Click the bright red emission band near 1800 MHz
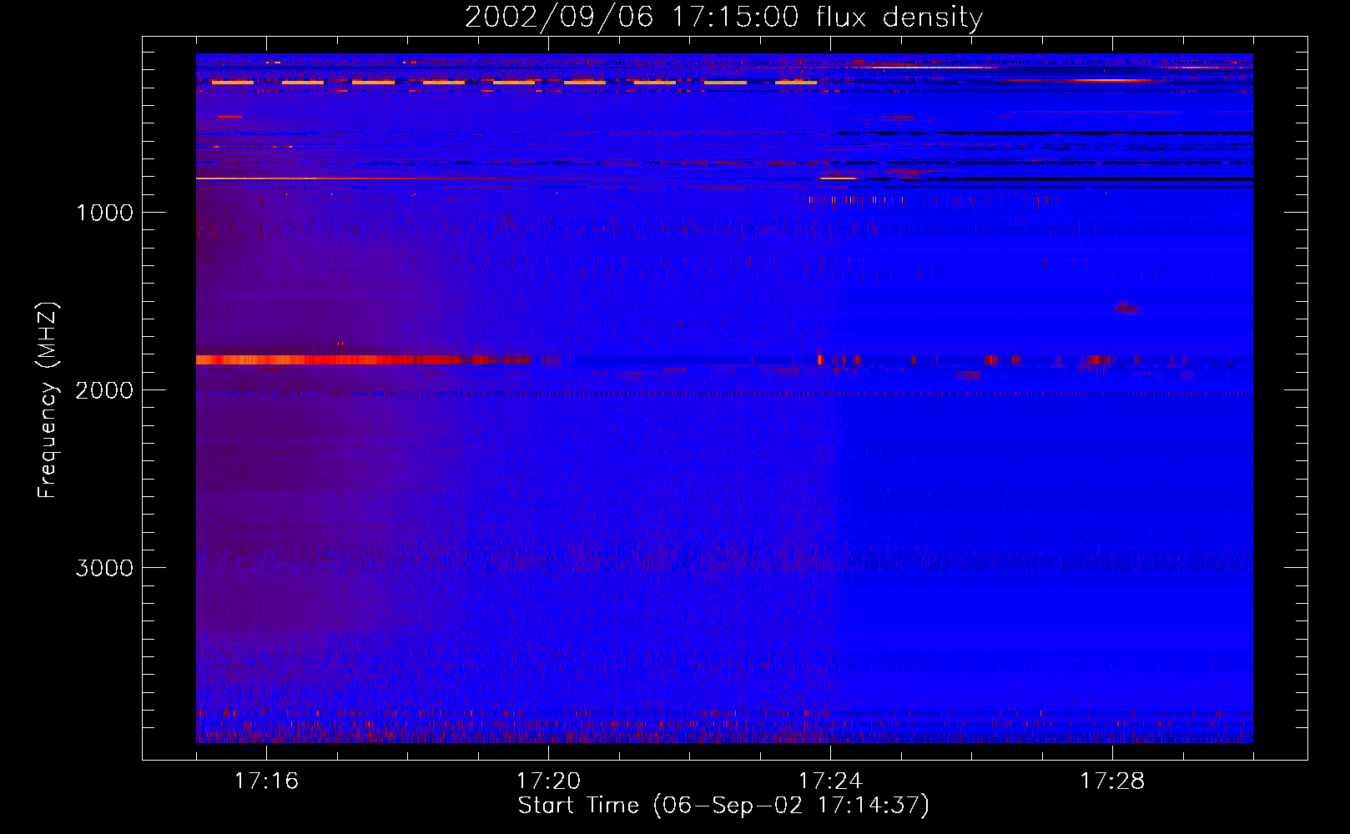 [x=364, y=360]
